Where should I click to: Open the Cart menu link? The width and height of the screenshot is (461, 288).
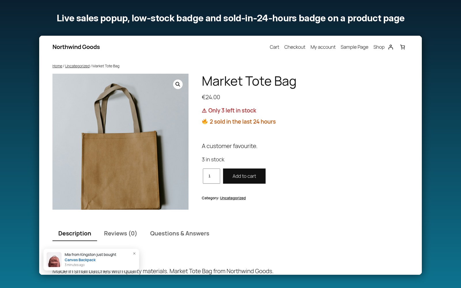click(274, 47)
